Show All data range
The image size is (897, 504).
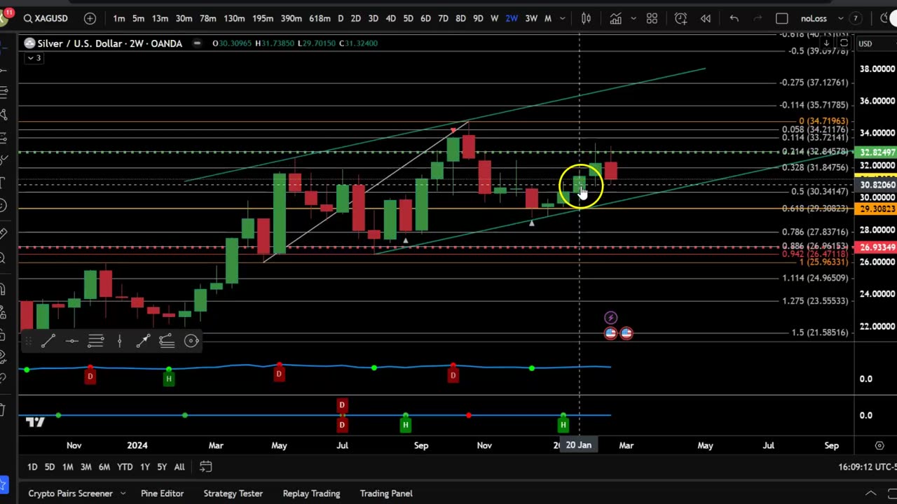pos(179,467)
